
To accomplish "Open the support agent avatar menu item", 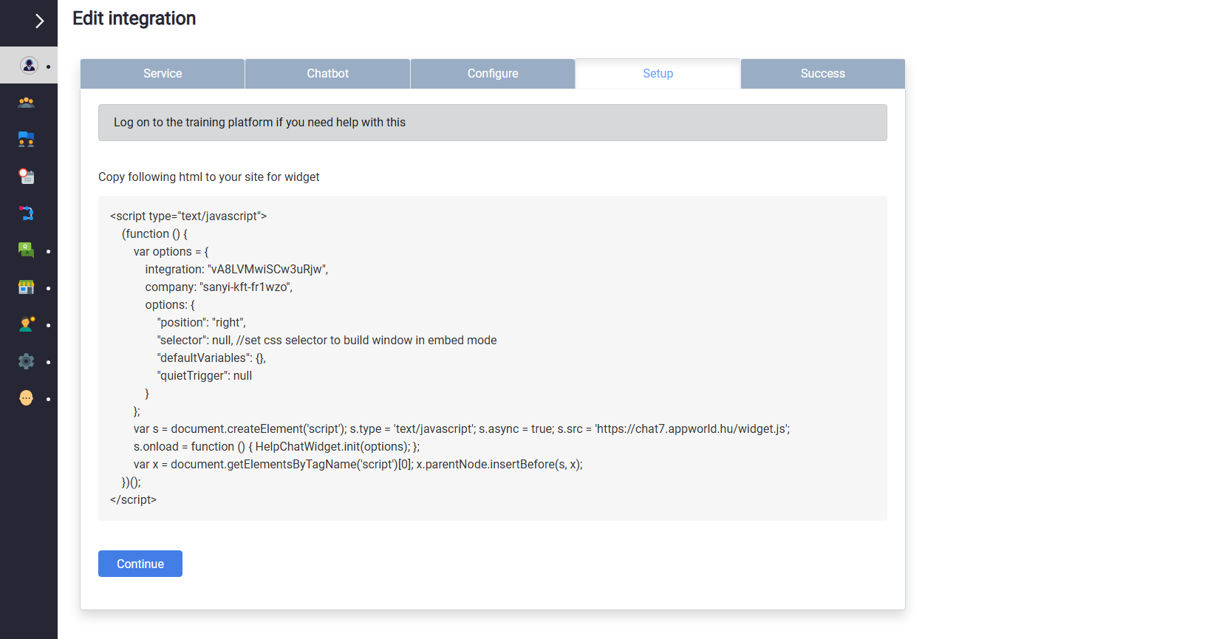I will point(29,66).
